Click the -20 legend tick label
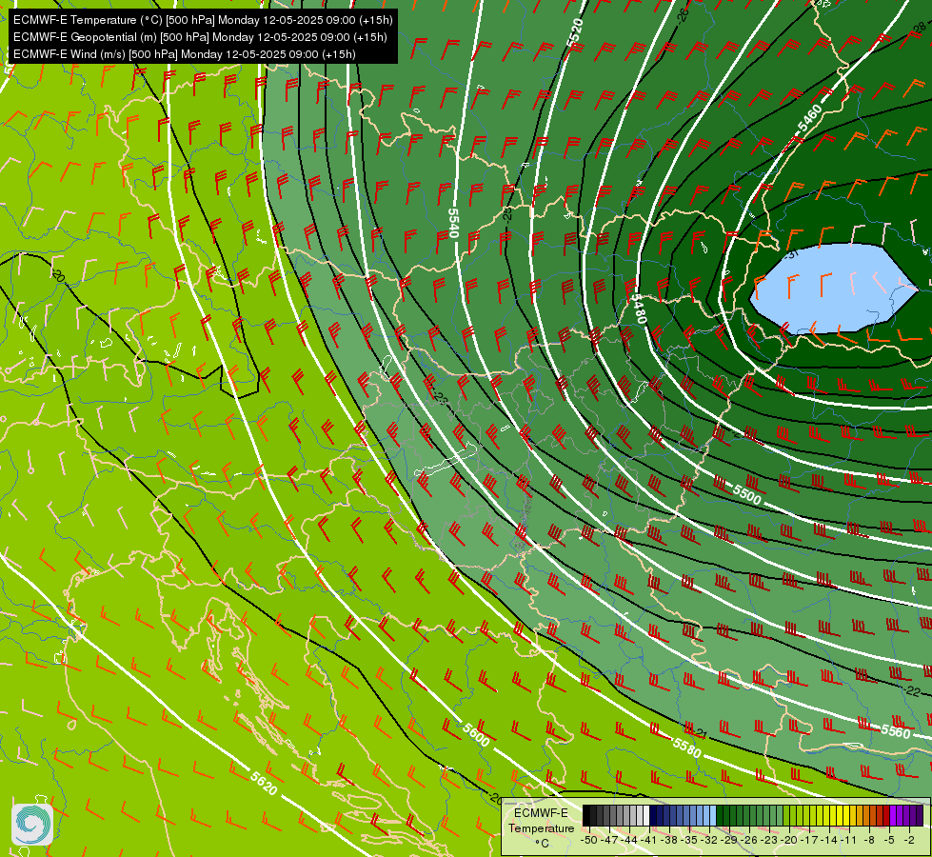The height and width of the screenshot is (857, 932). pyautogui.click(x=789, y=840)
